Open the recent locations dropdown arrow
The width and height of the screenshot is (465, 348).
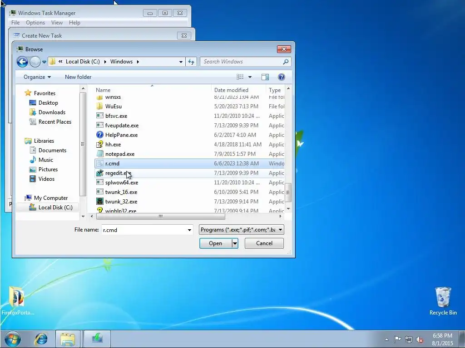pos(44,62)
